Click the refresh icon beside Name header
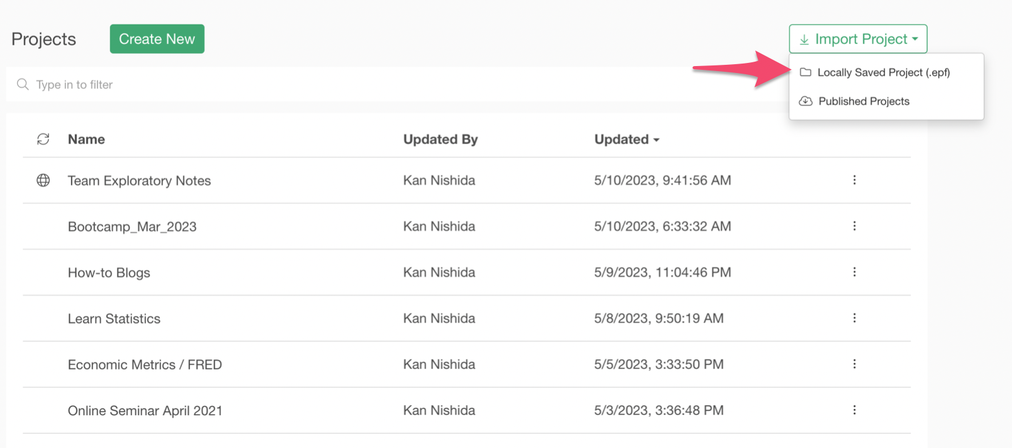The height and width of the screenshot is (448, 1012). [x=43, y=139]
